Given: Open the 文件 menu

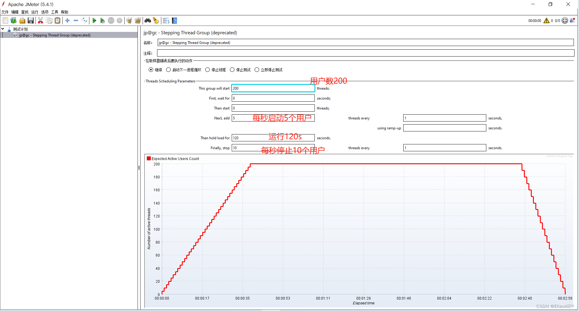Looking at the screenshot, I should (5, 12).
